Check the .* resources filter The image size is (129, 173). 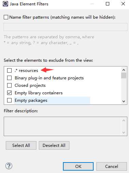(9, 70)
